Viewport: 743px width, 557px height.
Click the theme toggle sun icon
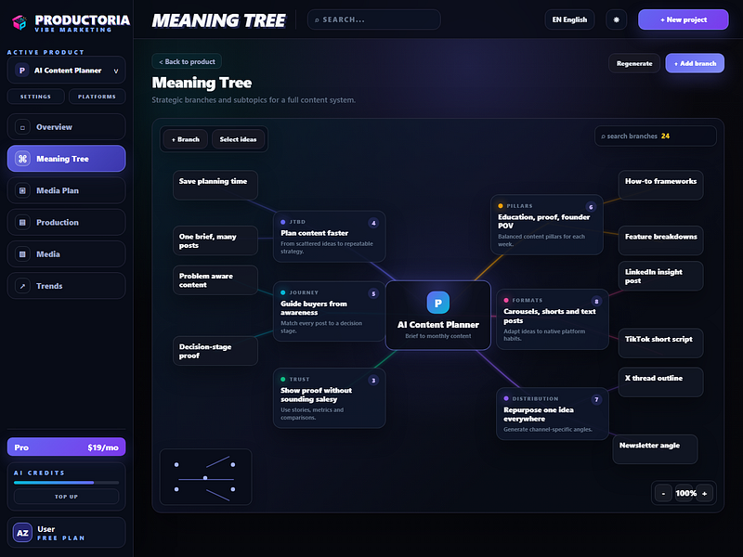click(x=616, y=19)
